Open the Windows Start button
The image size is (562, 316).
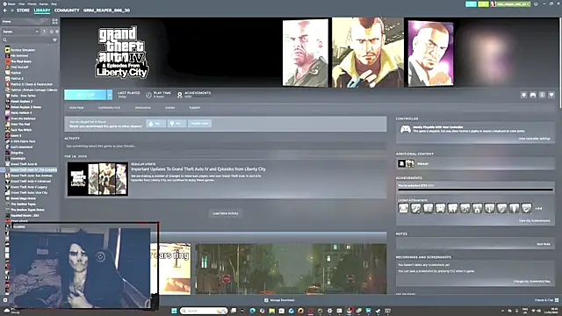[174, 311]
